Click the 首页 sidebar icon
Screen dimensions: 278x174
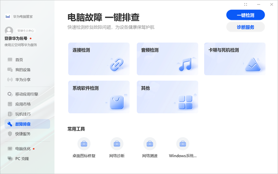coord(10,60)
